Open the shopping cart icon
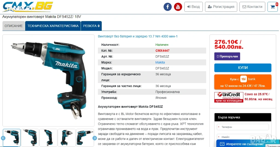 click(273, 7)
